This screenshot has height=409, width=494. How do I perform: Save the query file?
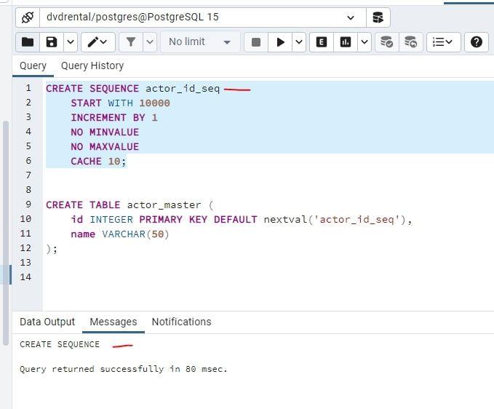[52, 42]
